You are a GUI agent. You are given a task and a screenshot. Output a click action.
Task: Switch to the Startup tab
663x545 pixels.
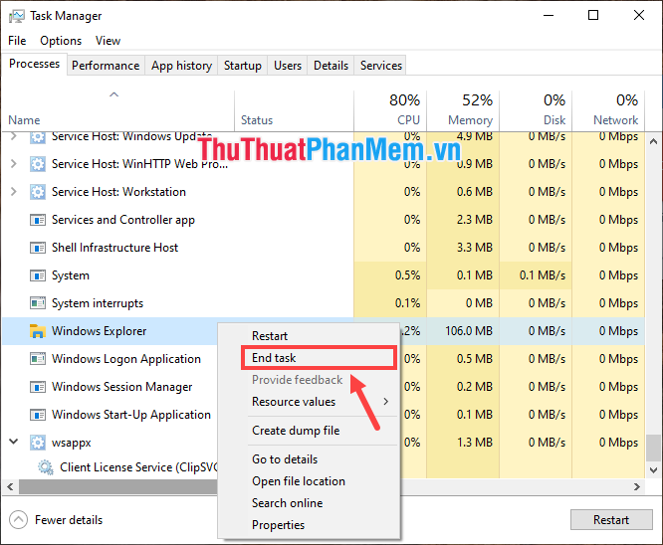[x=242, y=66]
